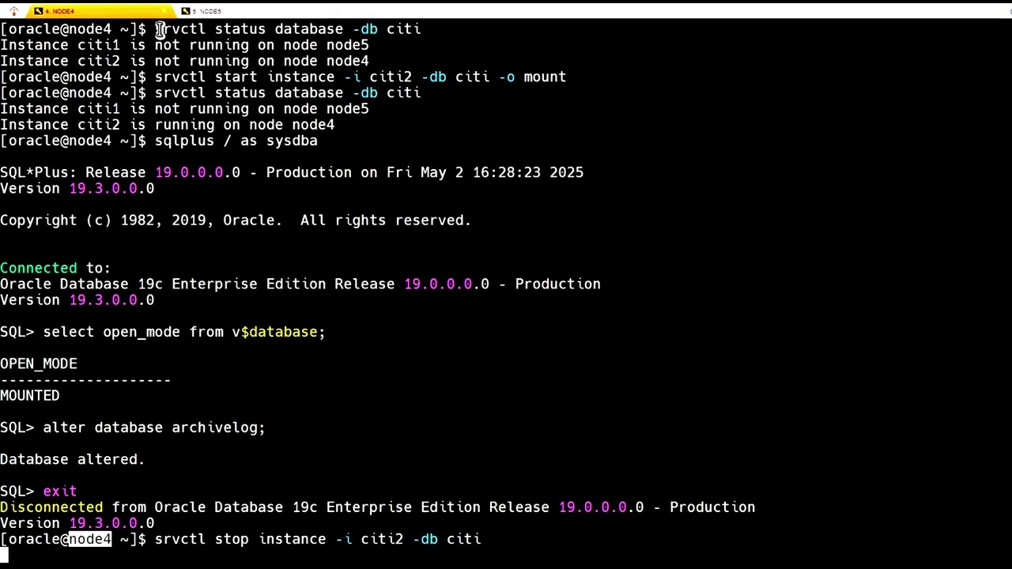This screenshot has width=1012, height=569.
Task: Click the 'OPEN_MODE' column header
Action: click(x=39, y=364)
